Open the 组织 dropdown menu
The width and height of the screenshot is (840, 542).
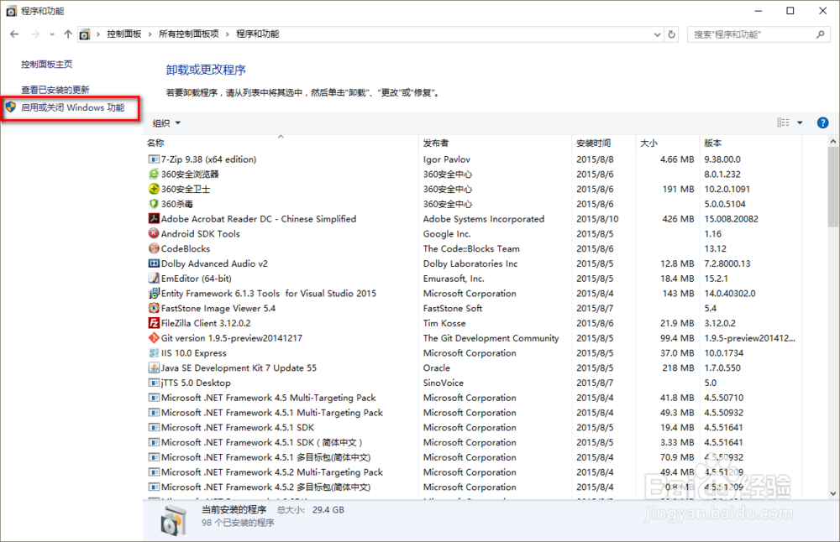click(166, 122)
